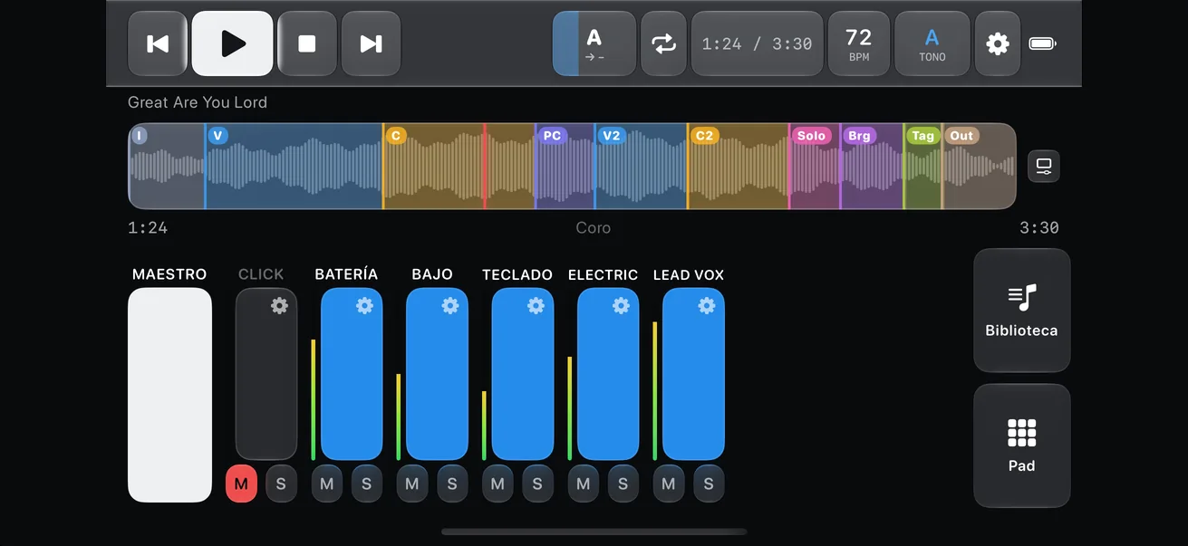Solo the BAJO track
The width and height of the screenshot is (1188, 546).
coord(452,484)
